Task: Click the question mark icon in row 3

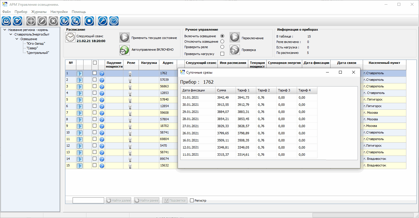Action: tap(102, 87)
